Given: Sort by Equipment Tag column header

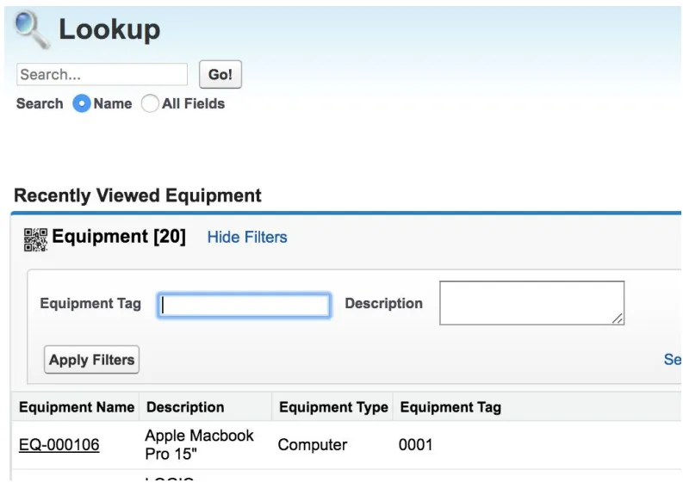Looking at the screenshot, I should (450, 407).
